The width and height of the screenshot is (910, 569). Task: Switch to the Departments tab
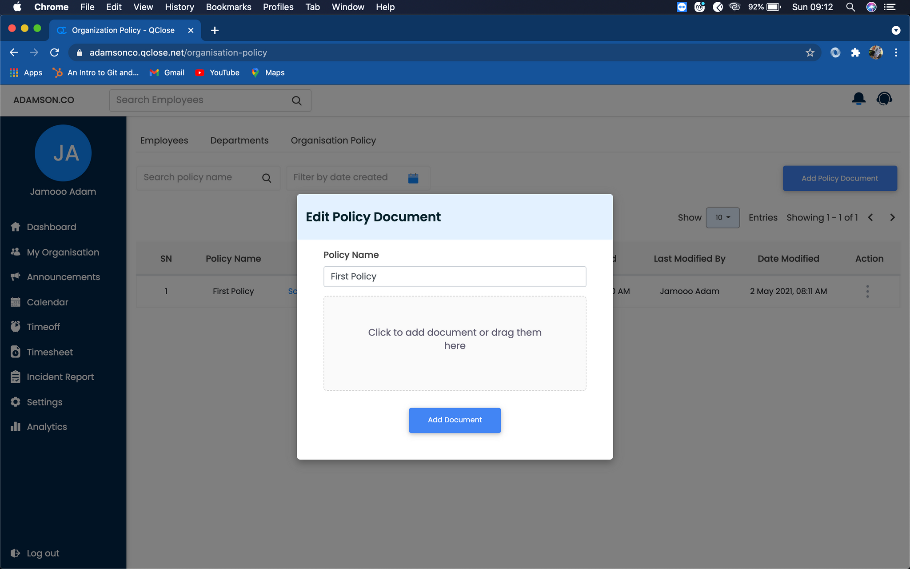(x=239, y=140)
